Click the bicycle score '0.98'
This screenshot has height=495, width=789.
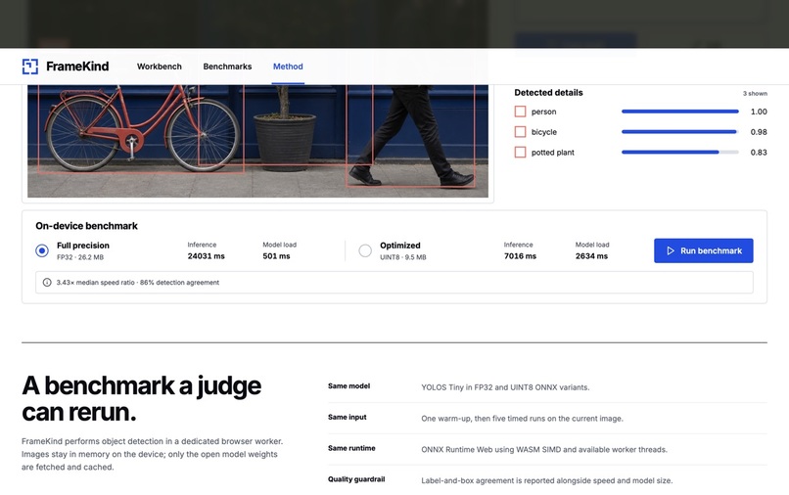point(759,132)
